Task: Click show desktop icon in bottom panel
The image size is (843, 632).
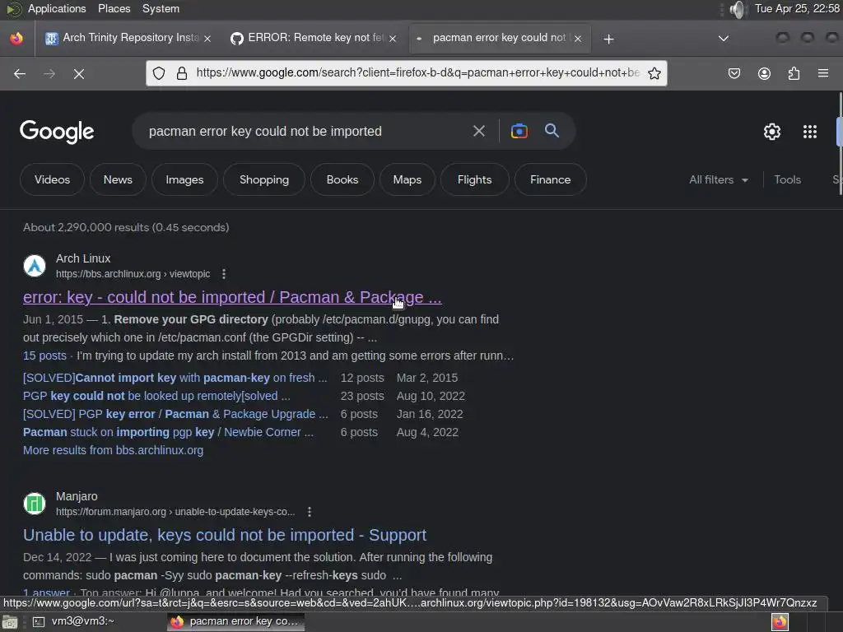Action: tap(10, 622)
